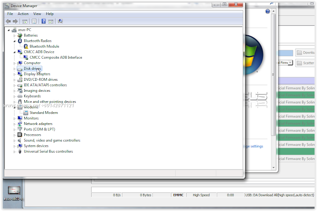Click the EMMC status bar cell
This screenshot has width=317, height=211.
click(178, 195)
